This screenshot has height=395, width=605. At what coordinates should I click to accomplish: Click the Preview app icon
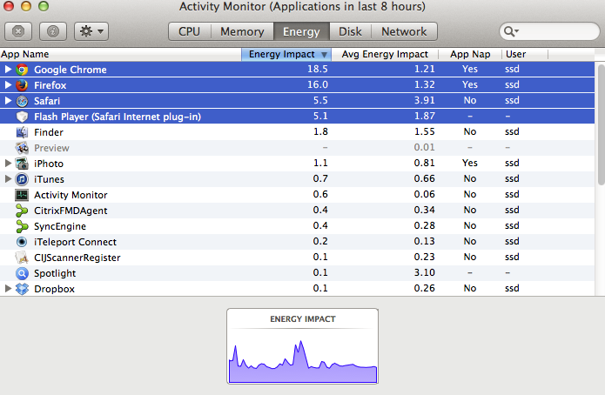click(x=22, y=148)
